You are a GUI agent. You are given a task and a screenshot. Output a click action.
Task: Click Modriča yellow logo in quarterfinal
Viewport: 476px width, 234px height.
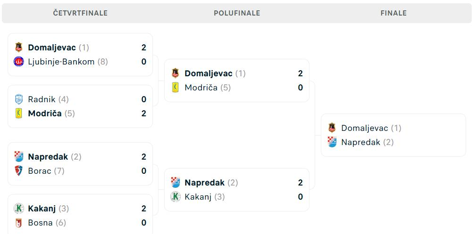click(19, 113)
